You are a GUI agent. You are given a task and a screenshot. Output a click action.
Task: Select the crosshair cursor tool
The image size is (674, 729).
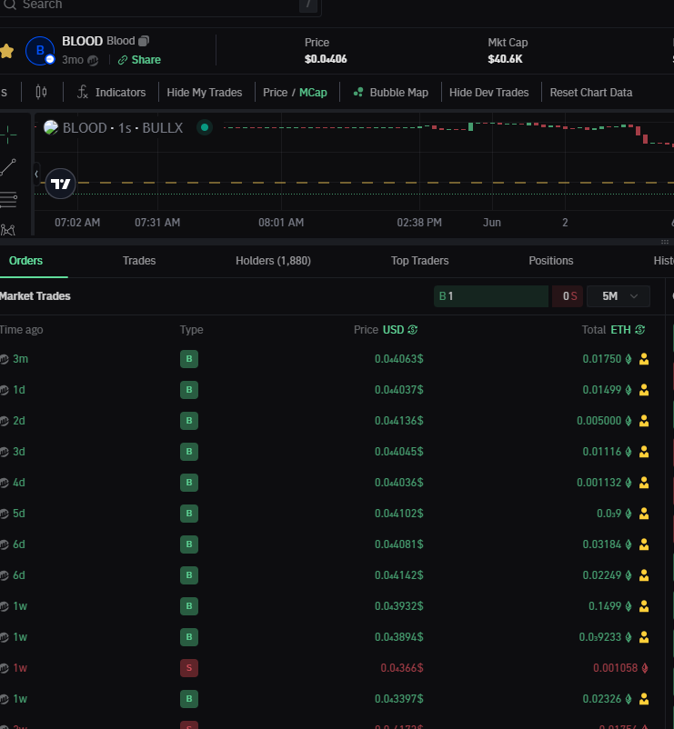[8, 135]
